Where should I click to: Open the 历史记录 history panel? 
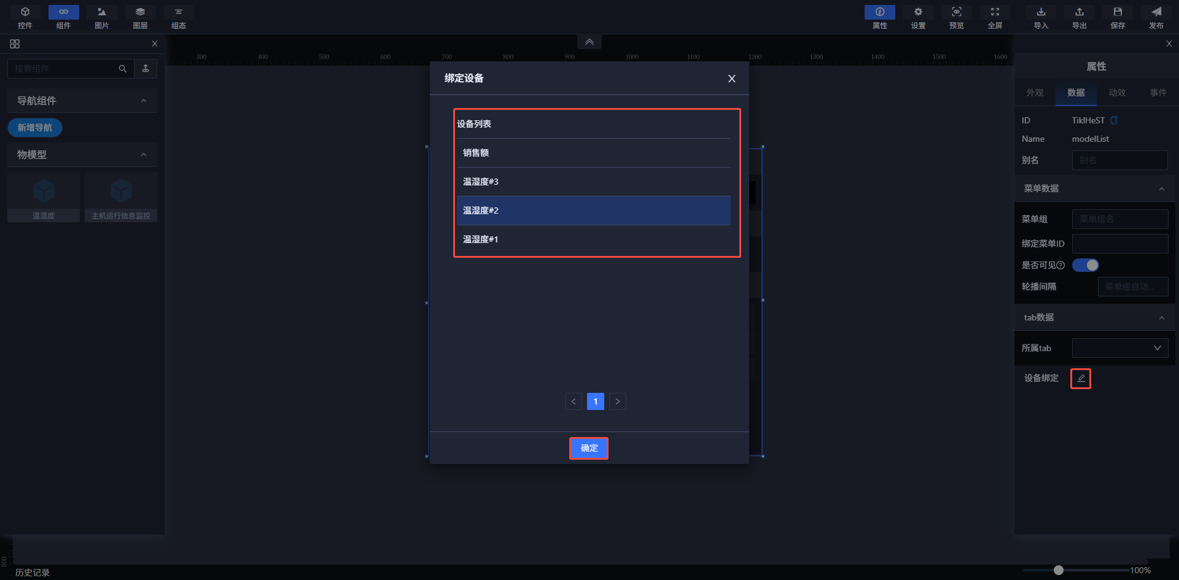pos(33,573)
